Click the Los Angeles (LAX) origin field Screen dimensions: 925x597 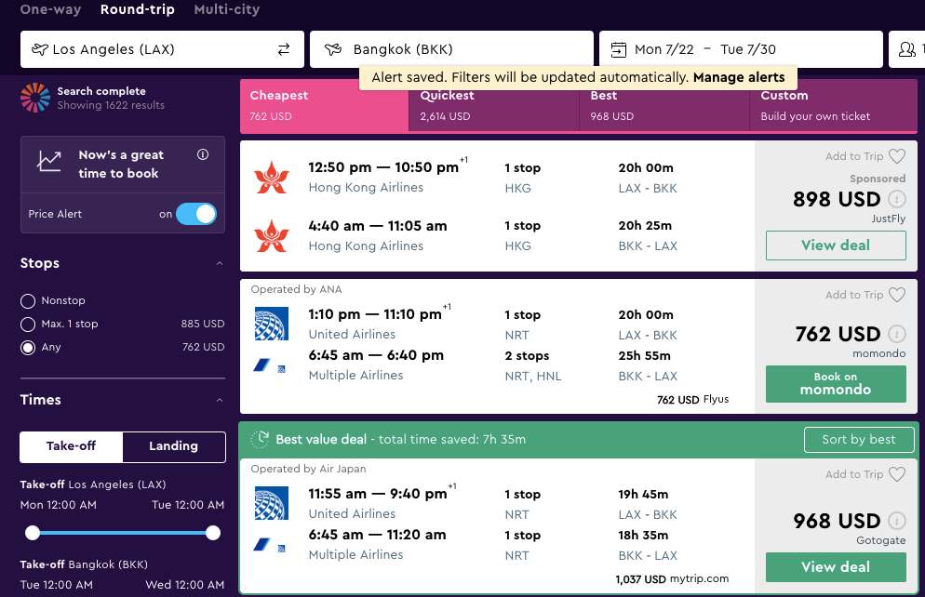coord(162,49)
